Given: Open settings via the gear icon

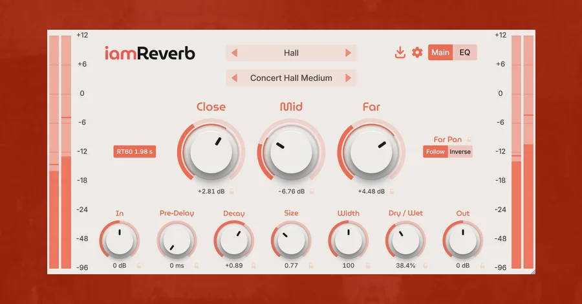Looking at the screenshot, I should [417, 52].
